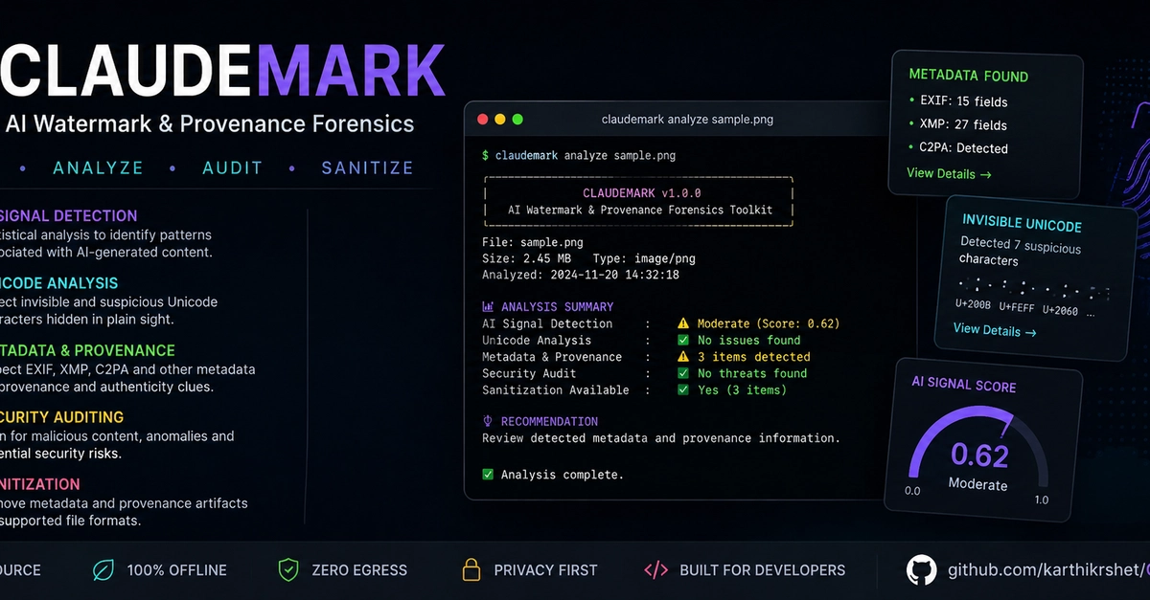The image size is (1150, 600).
Task: Click the bar chart icon beside ANALYSIS SUMMARY
Action: click(488, 307)
